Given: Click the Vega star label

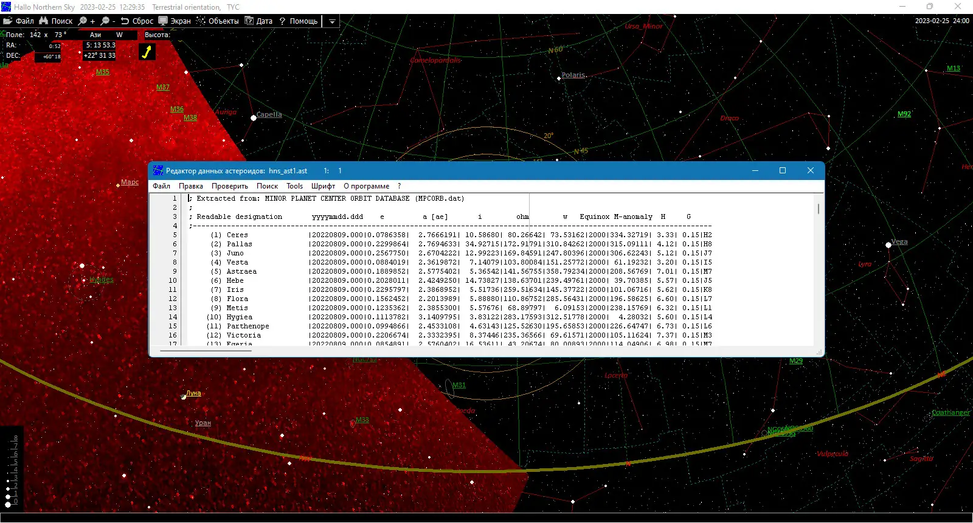Looking at the screenshot, I should pyautogui.click(x=899, y=241).
